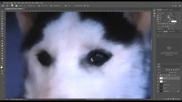Lock all layer attributes icon
Viewport: 182px width, 102px height.
click(169, 75)
